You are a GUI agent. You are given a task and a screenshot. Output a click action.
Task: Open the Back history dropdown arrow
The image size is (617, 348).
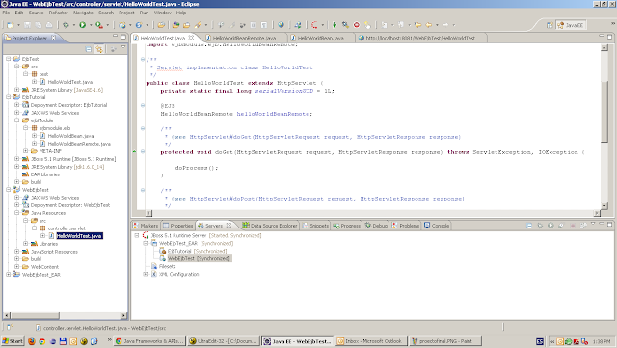click(437, 25)
